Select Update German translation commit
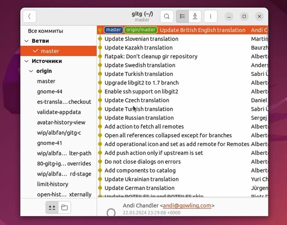Image resolution: width=287 pixels, height=225 pixels. (182, 188)
